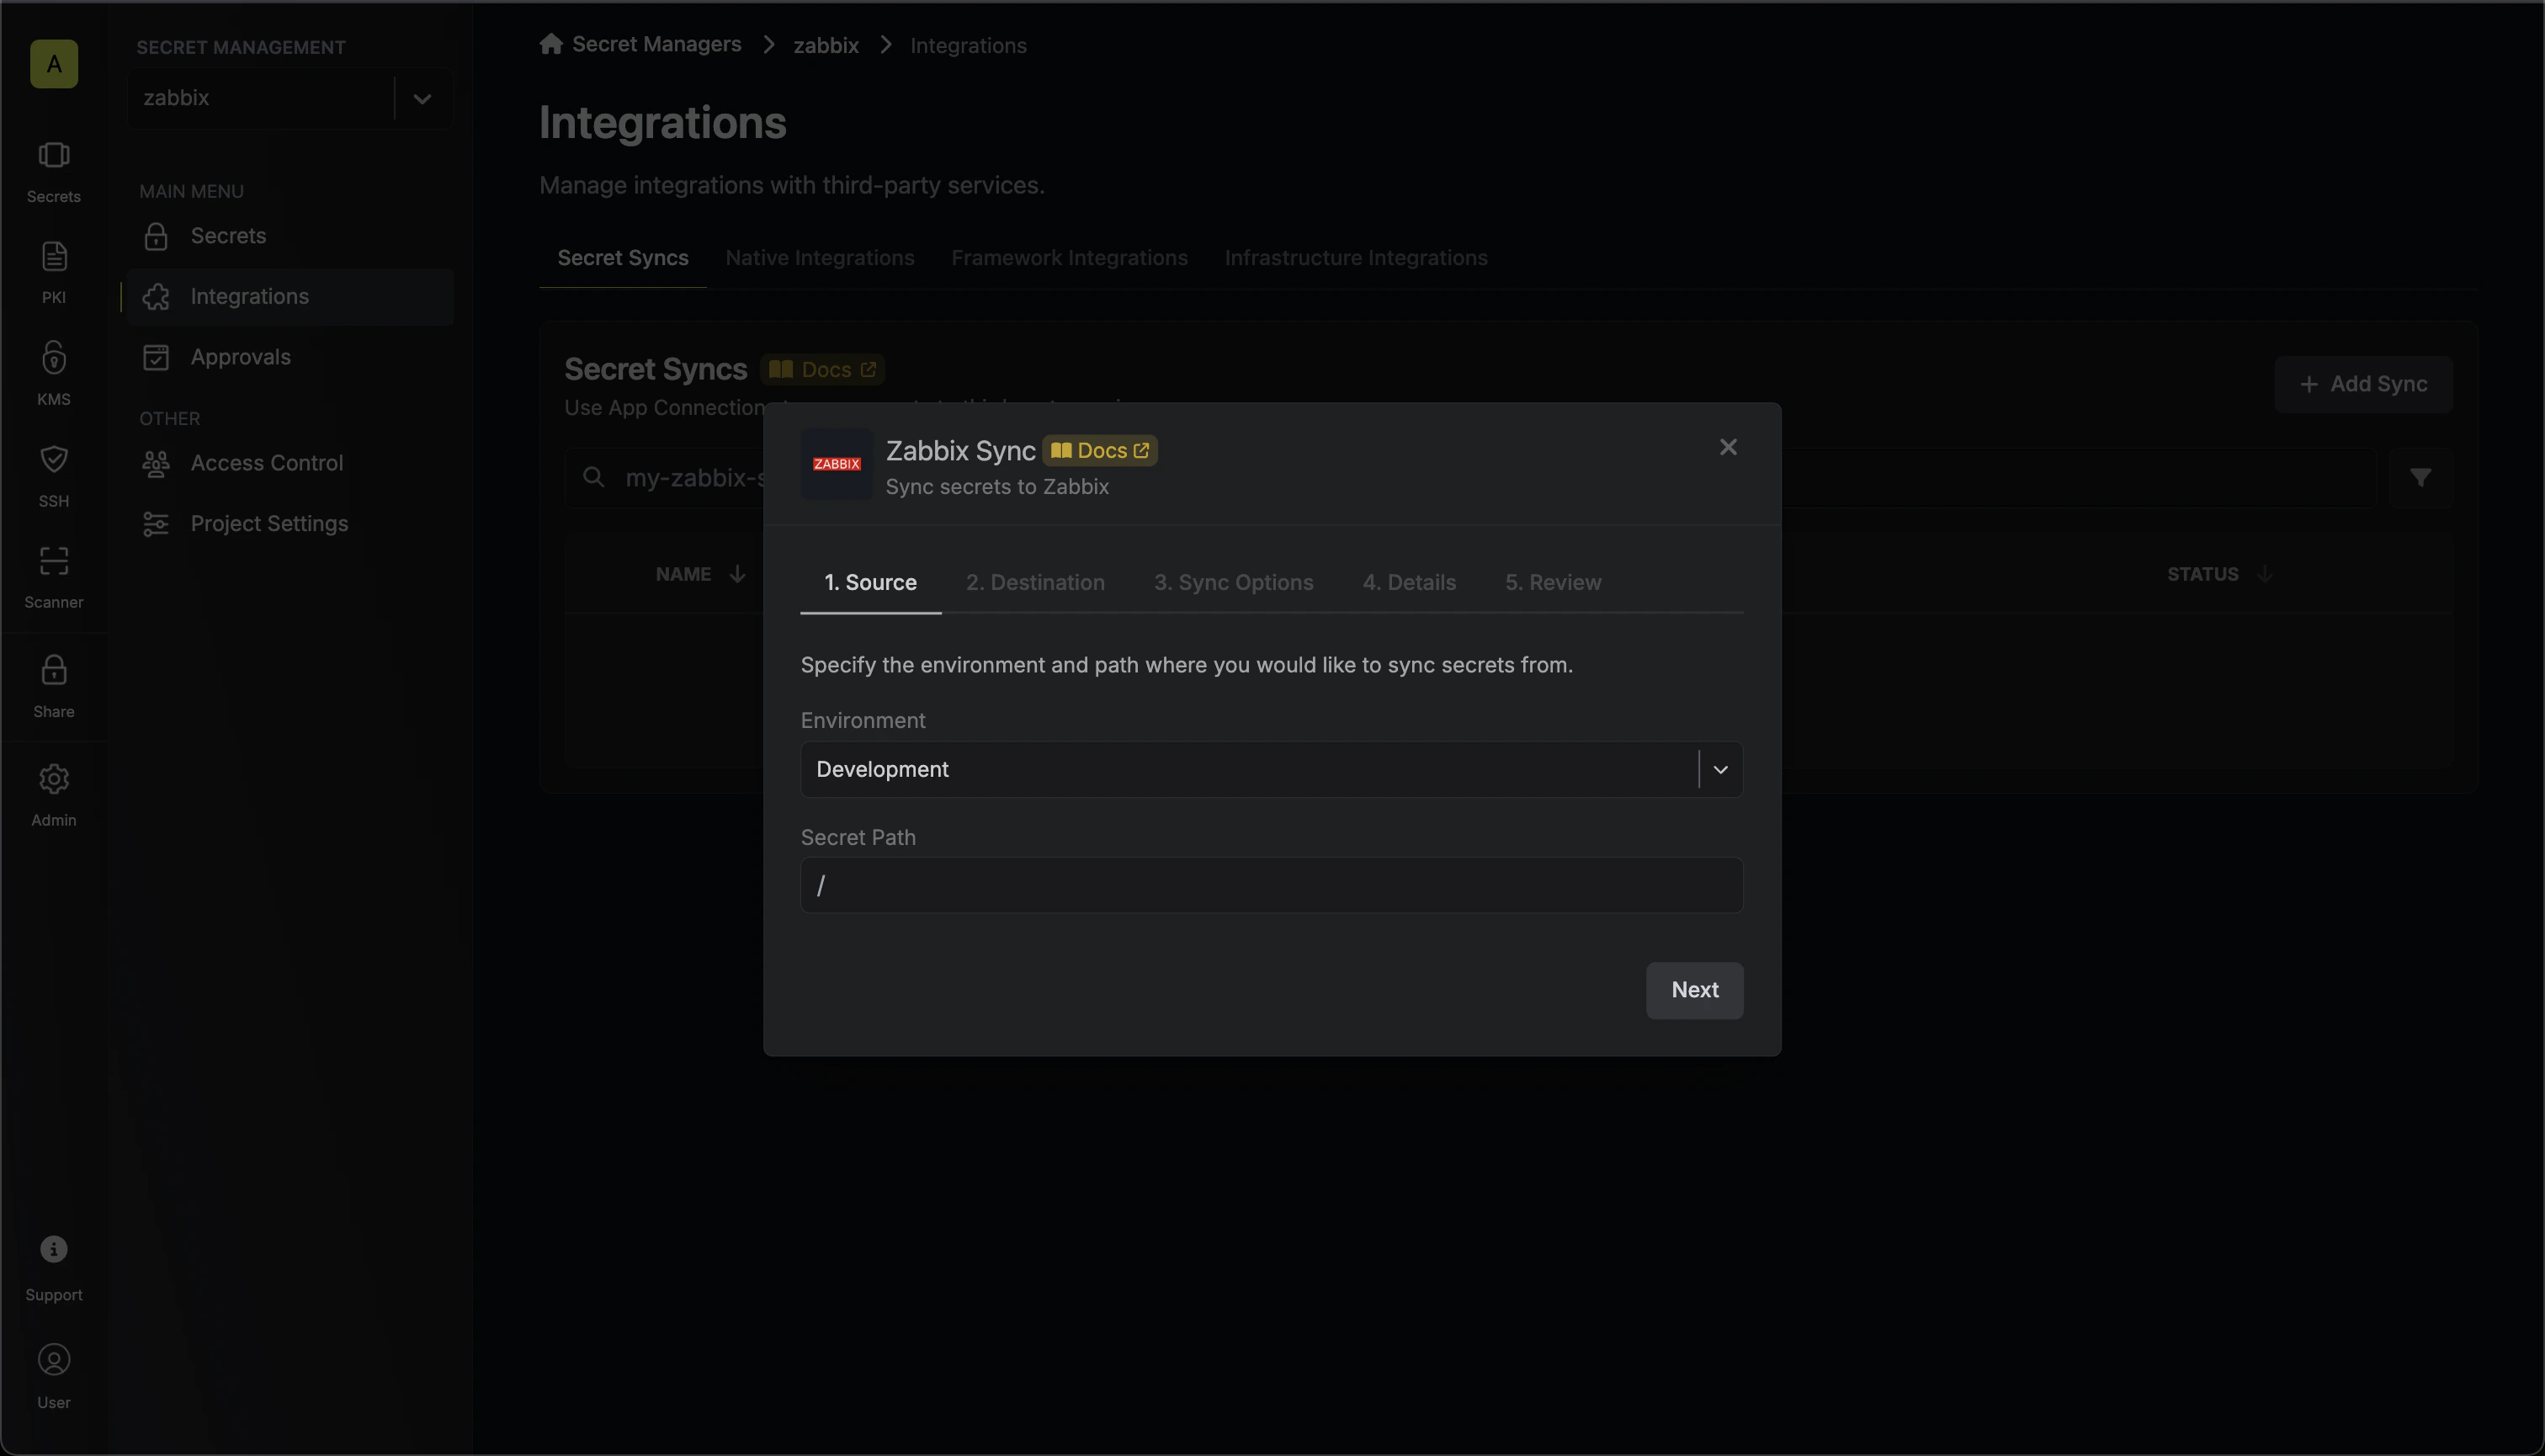Open the Docs link in Zabbix Sync dialog
Screen dimensions: 2545x1456
(1100, 451)
